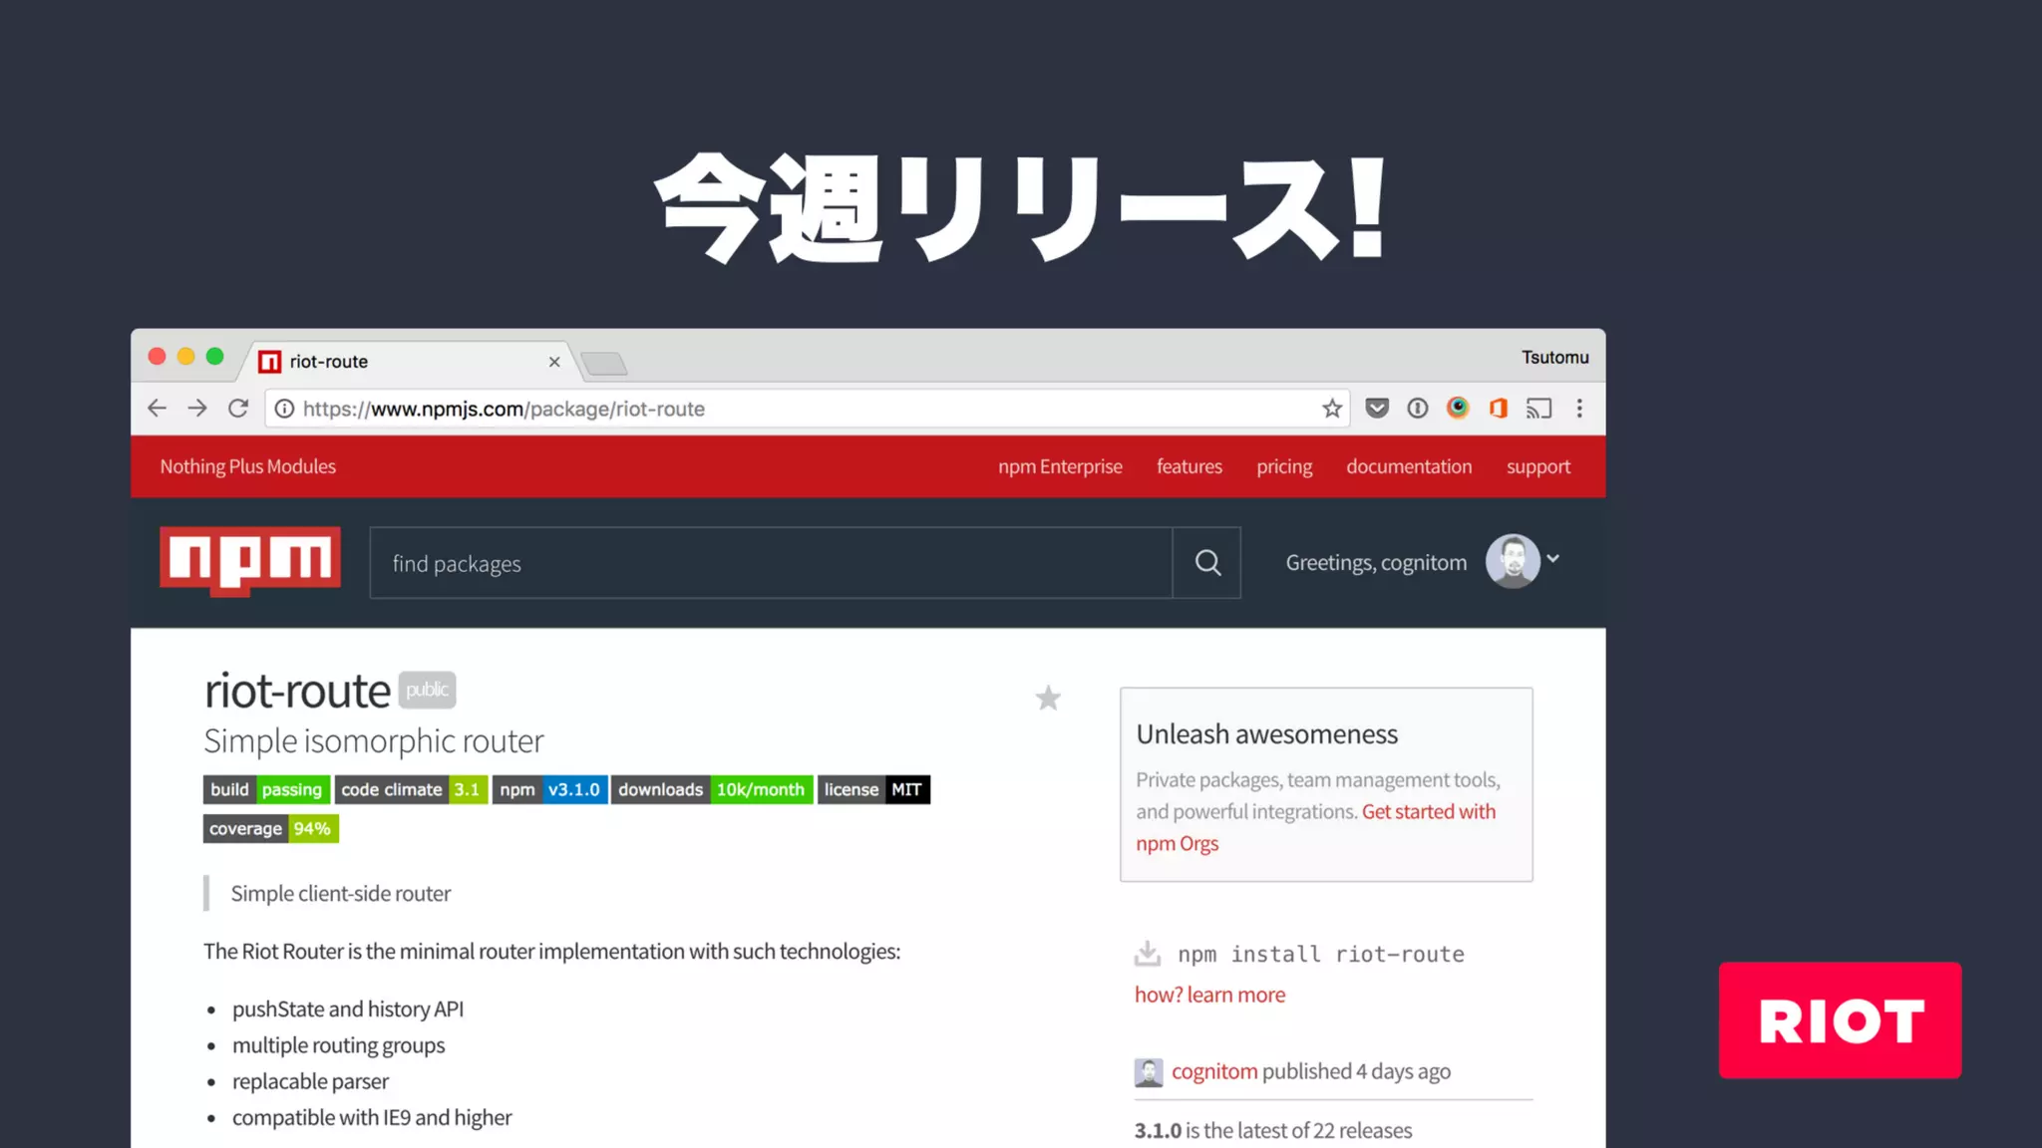Image resolution: width=2042 pixels, height=1148 pixels.
Task: Open the Office extension icon
Action: (1499, 409)
